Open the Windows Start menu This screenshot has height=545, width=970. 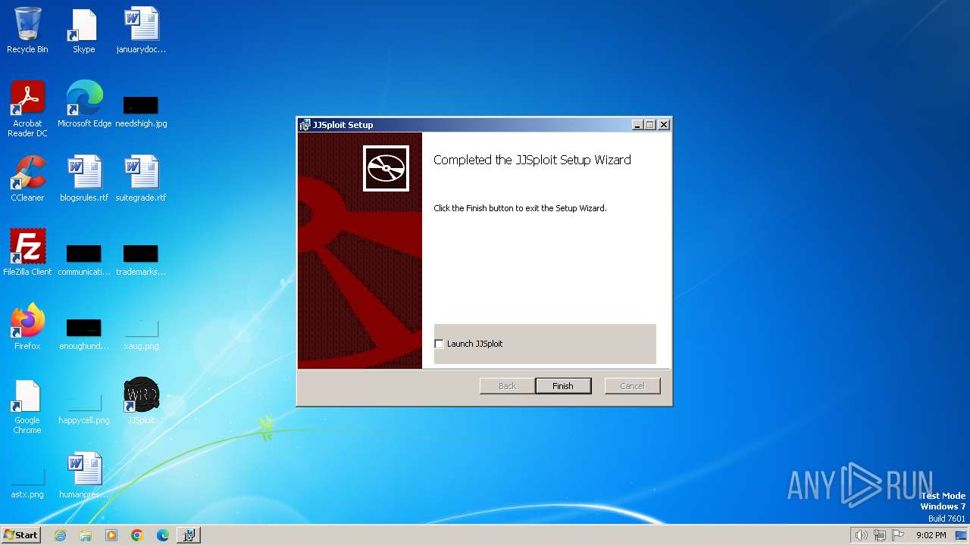(20, 535)
